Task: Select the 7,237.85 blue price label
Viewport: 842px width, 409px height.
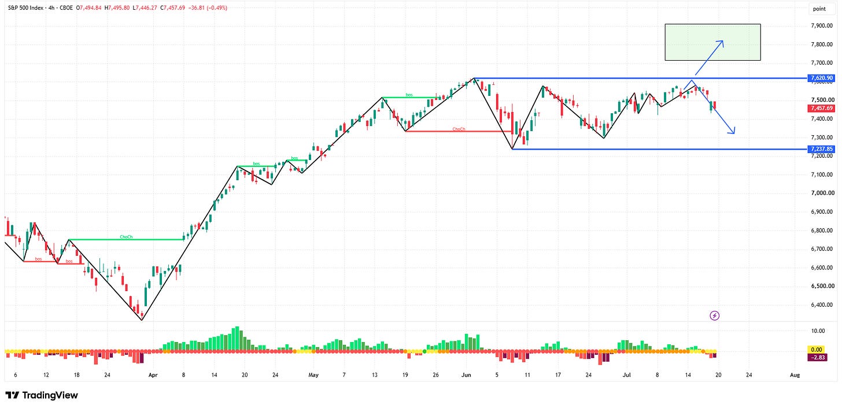Action: (x=821, y=149)
